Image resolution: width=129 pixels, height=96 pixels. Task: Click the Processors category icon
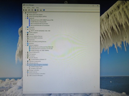click(28, 56)
